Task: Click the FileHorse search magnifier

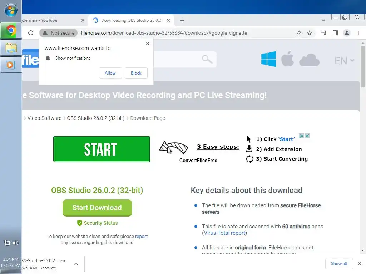Action: pos(207,60)
